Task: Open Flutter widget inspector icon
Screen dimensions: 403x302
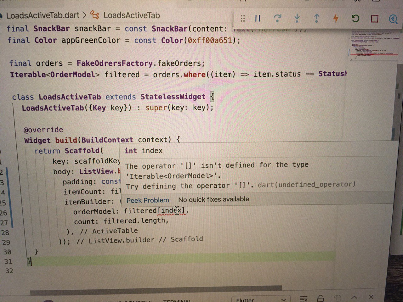Action: pos(393,19)
